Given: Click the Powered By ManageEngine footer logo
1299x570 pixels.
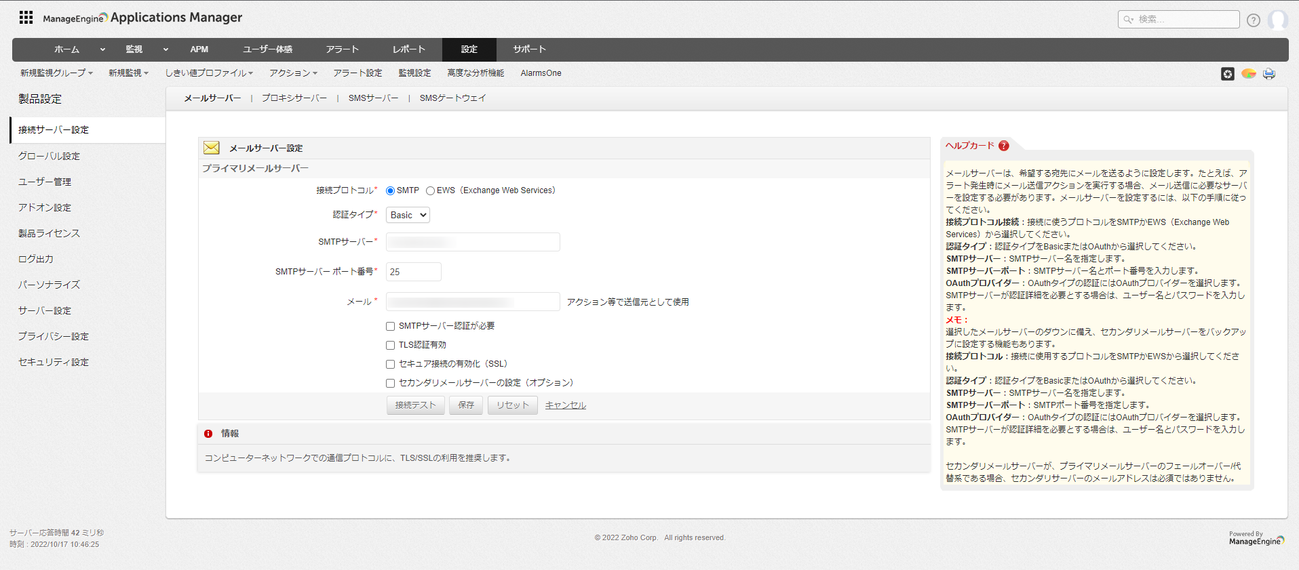Looking at the screenshot, I should (x=1256, y=538).
